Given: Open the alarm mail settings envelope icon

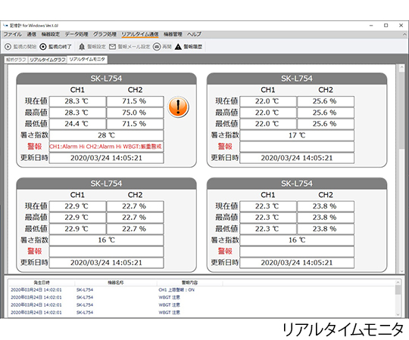Looking at the screenshot, I should click(x=112, y=47).
